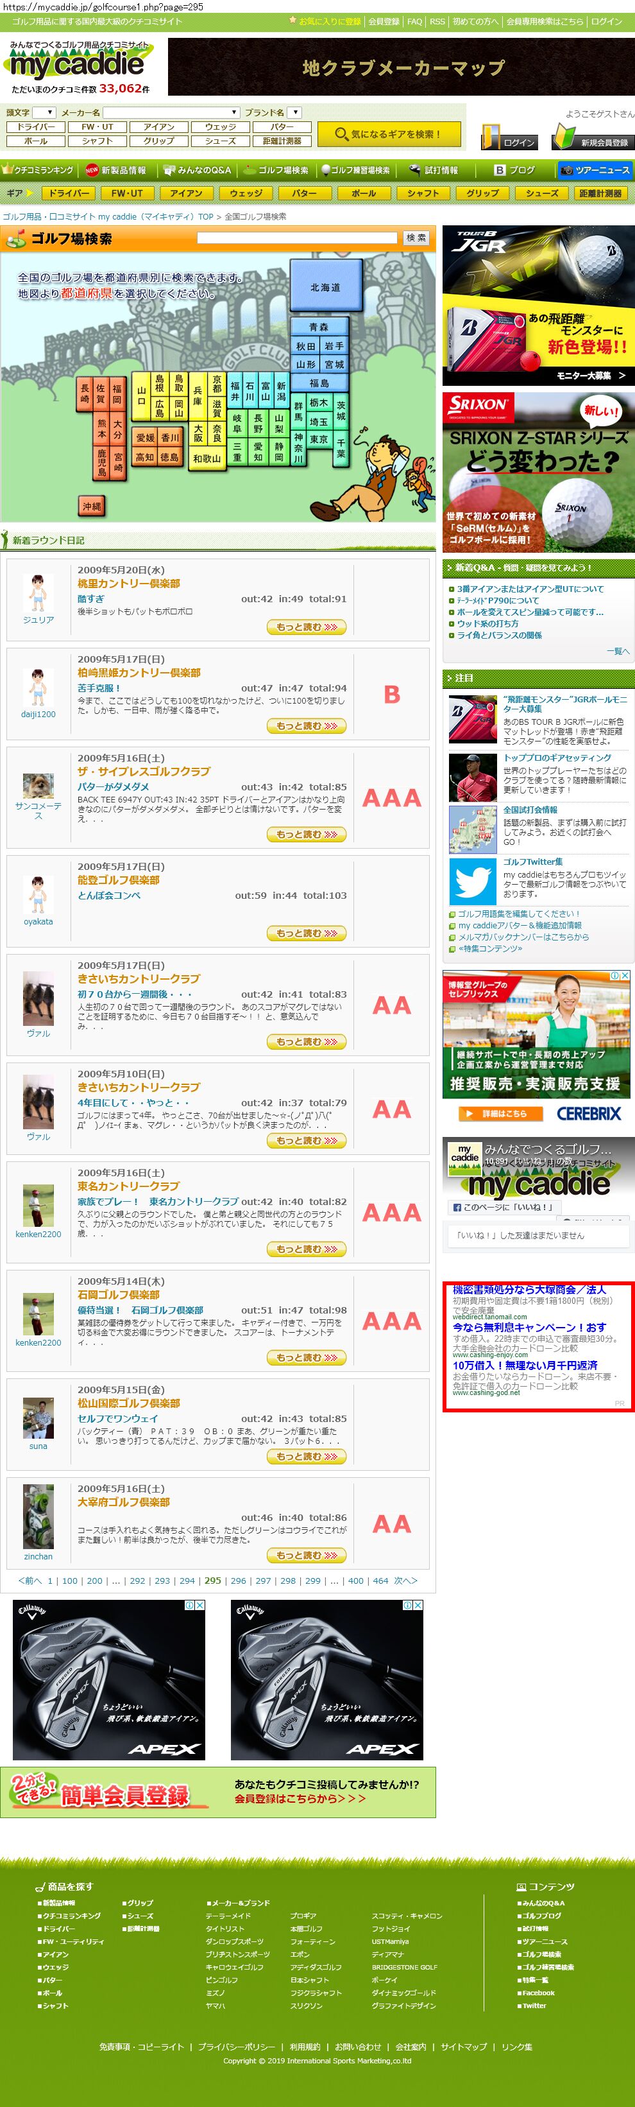Image resolution: width=635 pixels, height=2107 pixels.
Task: Click the Twitter bird thumbnail icon
Action: (472, 881)
